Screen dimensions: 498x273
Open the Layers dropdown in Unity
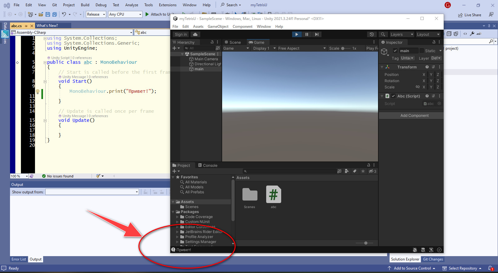(x=401, y=34)
